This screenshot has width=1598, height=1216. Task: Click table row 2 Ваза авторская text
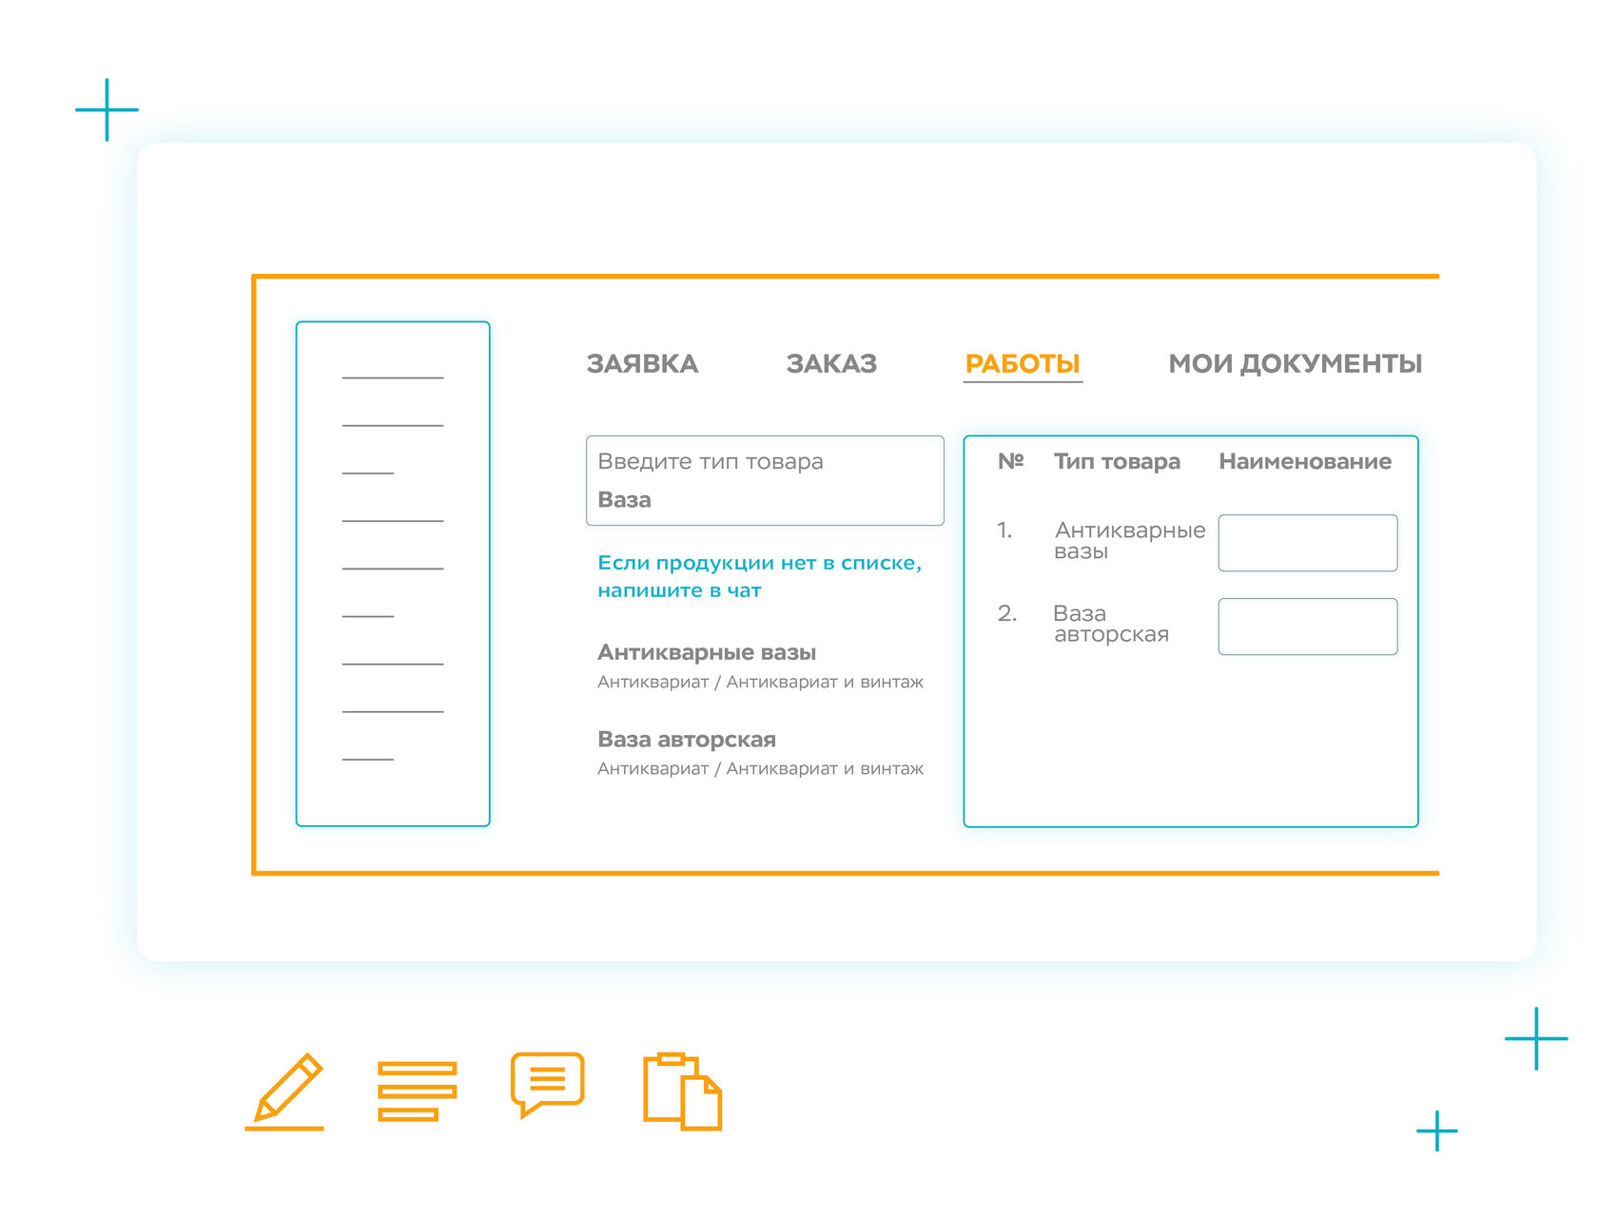(x=1111, y=625)
